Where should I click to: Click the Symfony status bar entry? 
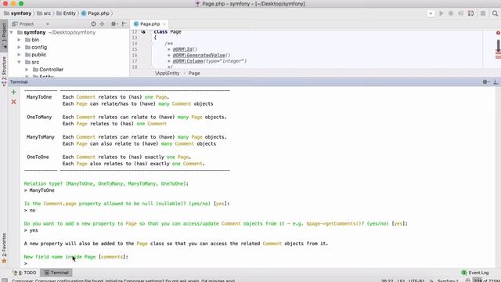point(449,280)
